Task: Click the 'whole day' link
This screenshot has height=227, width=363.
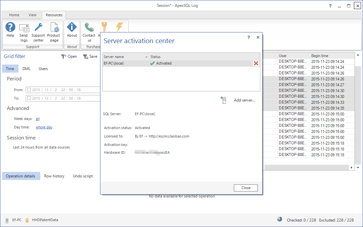Action: [x=44, y=127]
